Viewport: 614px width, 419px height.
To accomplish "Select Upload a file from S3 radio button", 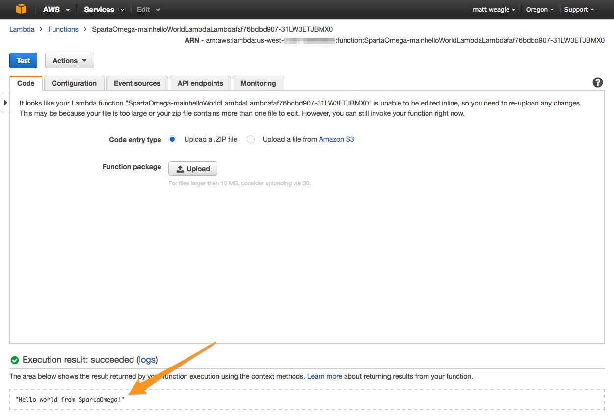I will click(x=251, y=139).
